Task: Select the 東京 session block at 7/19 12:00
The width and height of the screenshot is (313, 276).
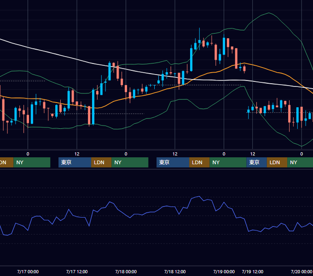Action: [257, 162]
